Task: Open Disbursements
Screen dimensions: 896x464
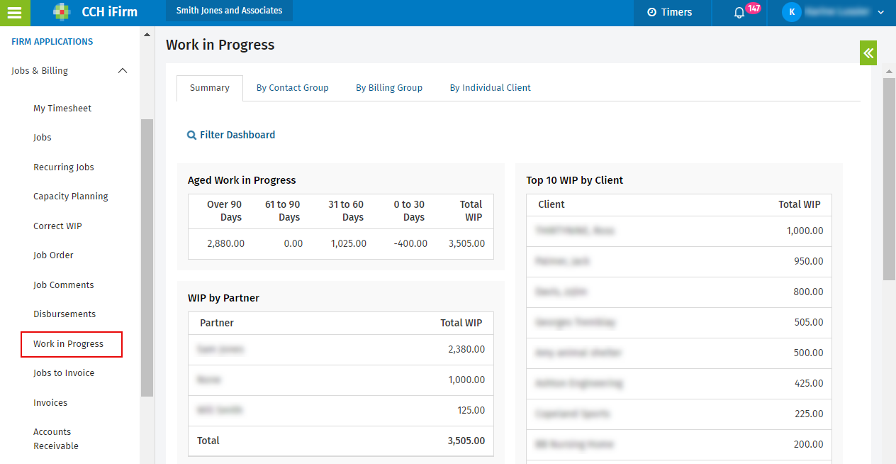Action: click(x=65, y=314)
